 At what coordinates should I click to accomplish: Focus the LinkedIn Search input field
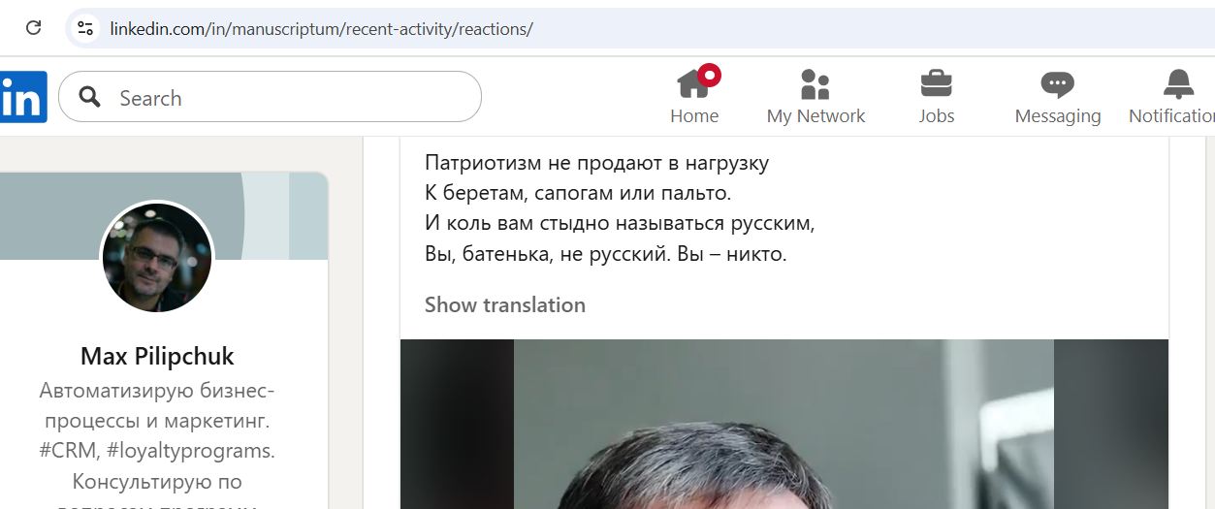270,97
